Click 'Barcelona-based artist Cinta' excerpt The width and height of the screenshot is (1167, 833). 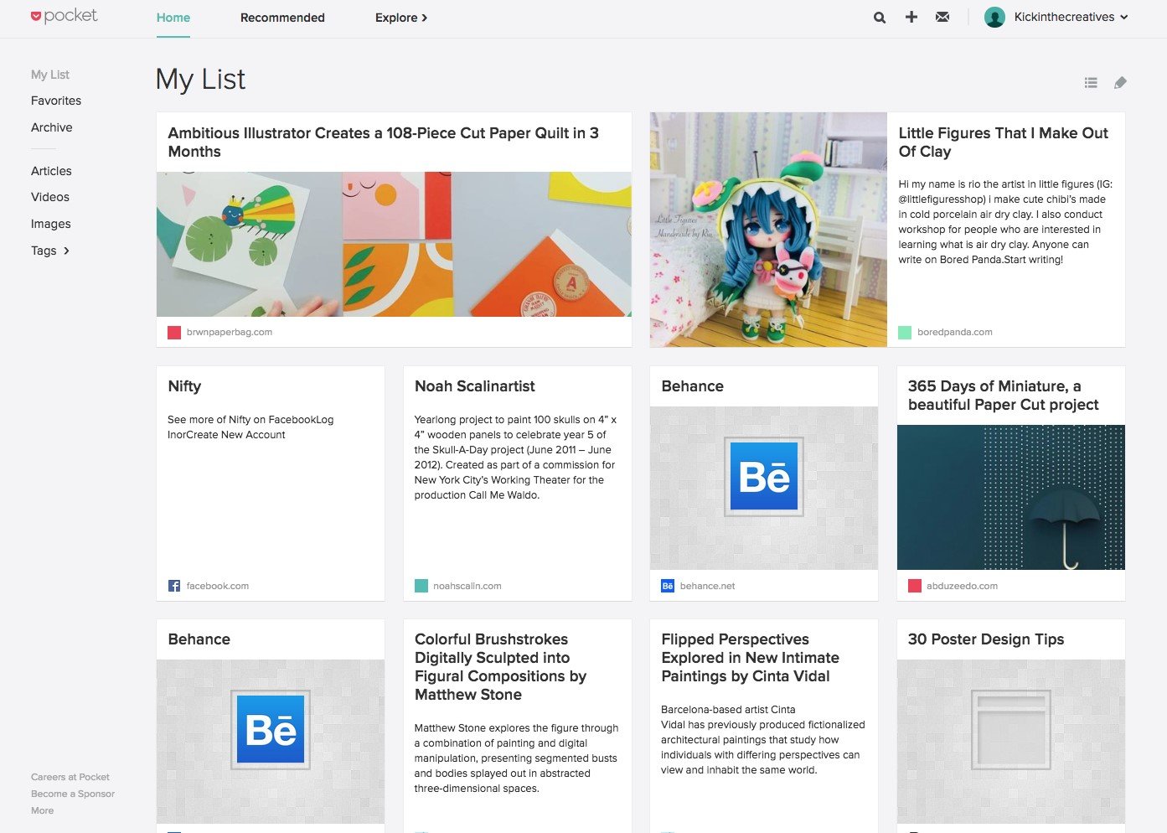[762, 740]
